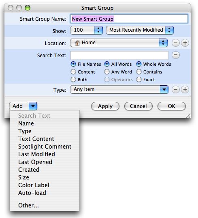Remove the Type criterion with its minus button
Screen dimensions: 198x218
point(176,89)
